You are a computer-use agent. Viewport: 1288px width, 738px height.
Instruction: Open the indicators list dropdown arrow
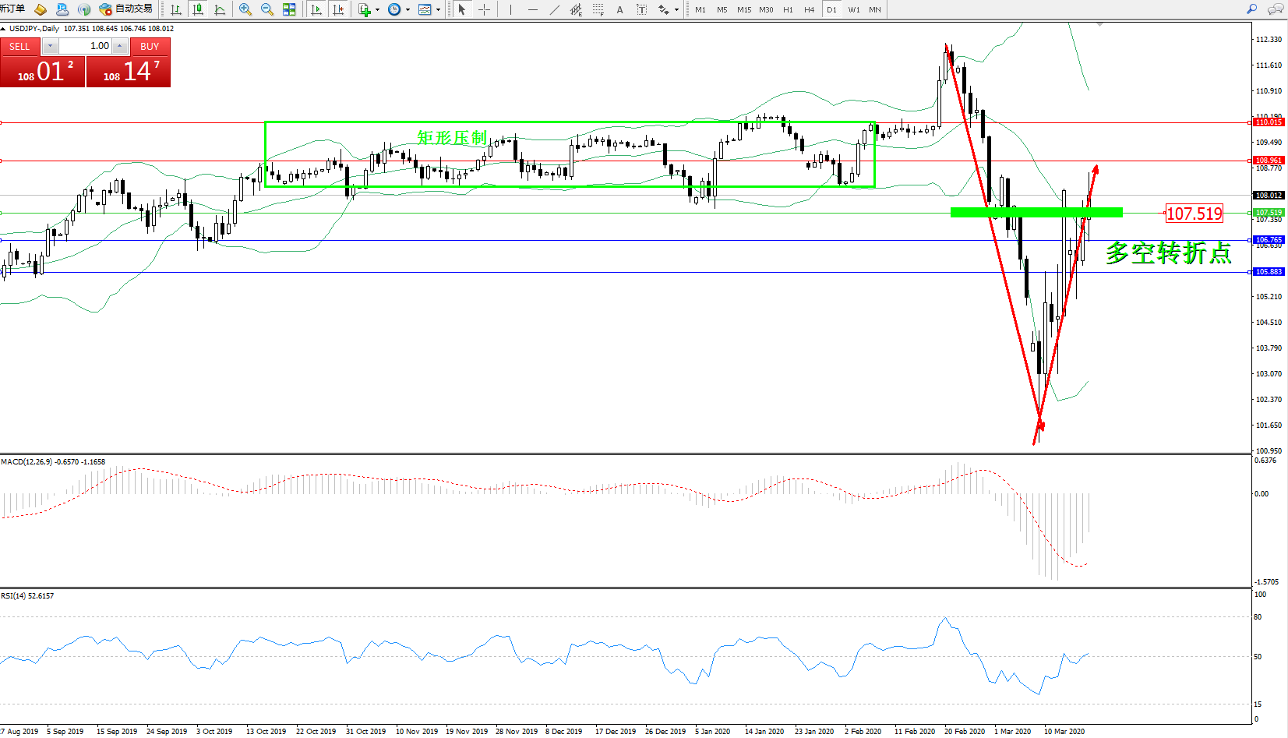pyautogui.click(x=378, y=10)
